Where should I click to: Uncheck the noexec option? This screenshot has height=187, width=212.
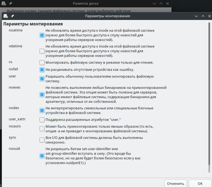(x=42, y=95)
